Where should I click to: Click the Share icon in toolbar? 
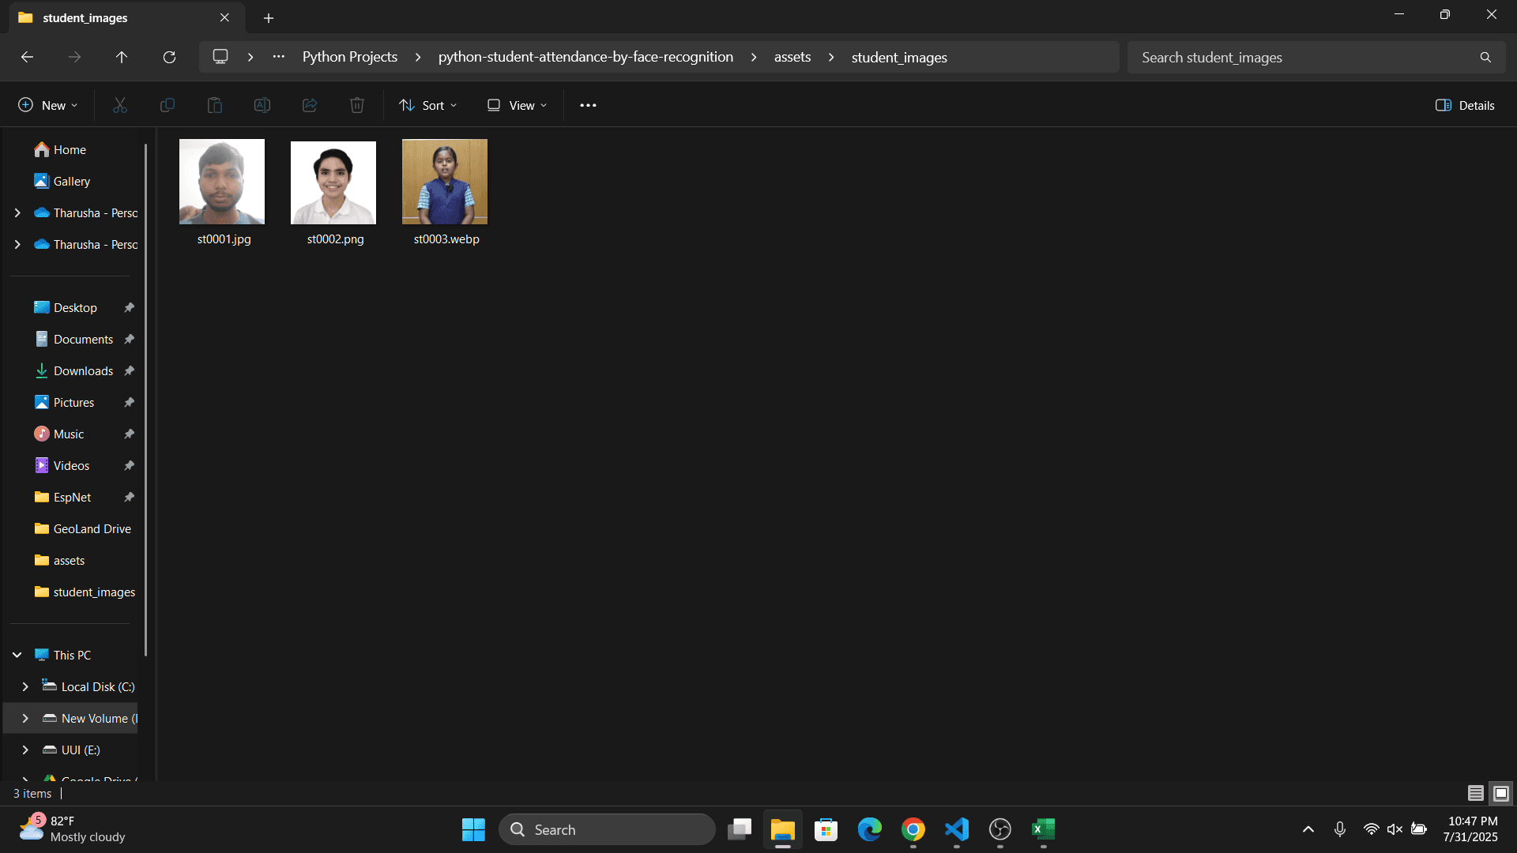pyautogui.click(x=310, y=105)
